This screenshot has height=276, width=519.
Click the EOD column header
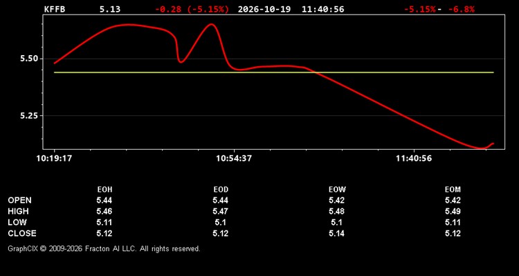point(221,190)
